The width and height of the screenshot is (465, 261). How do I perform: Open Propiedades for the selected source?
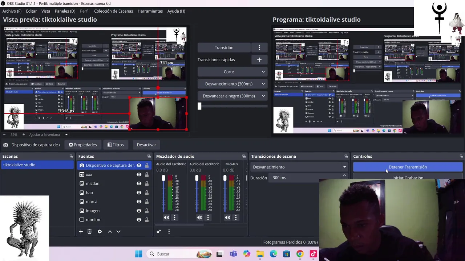pyautogui.click(x=83, y=145)
